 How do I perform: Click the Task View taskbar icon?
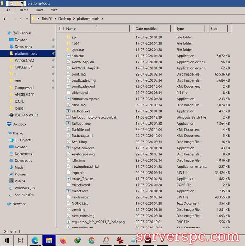(21, 240)
